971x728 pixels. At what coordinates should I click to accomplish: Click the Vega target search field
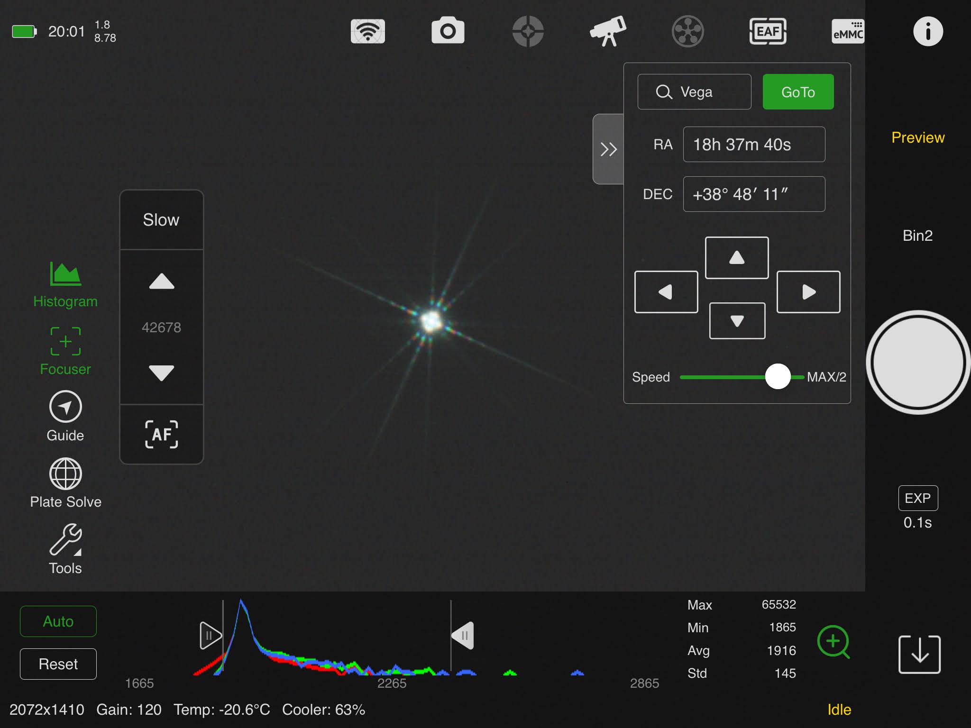click(x=694, y=92)
